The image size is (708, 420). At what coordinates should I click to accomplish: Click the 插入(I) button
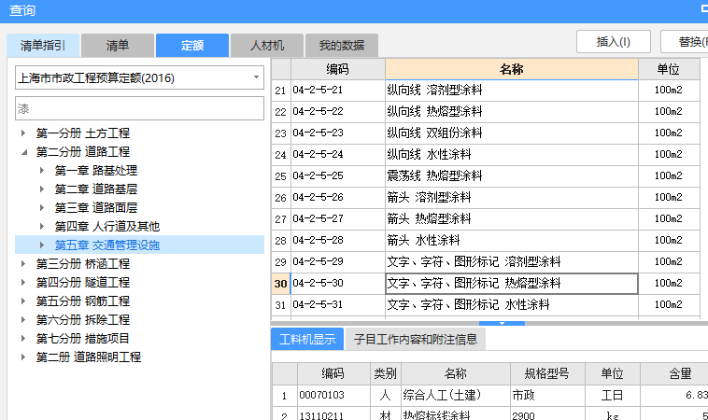(x=613, y=42)
